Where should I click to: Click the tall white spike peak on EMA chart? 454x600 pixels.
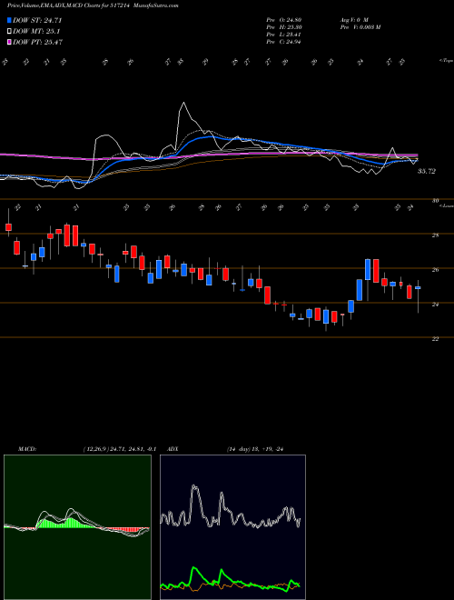click(183, 103)
